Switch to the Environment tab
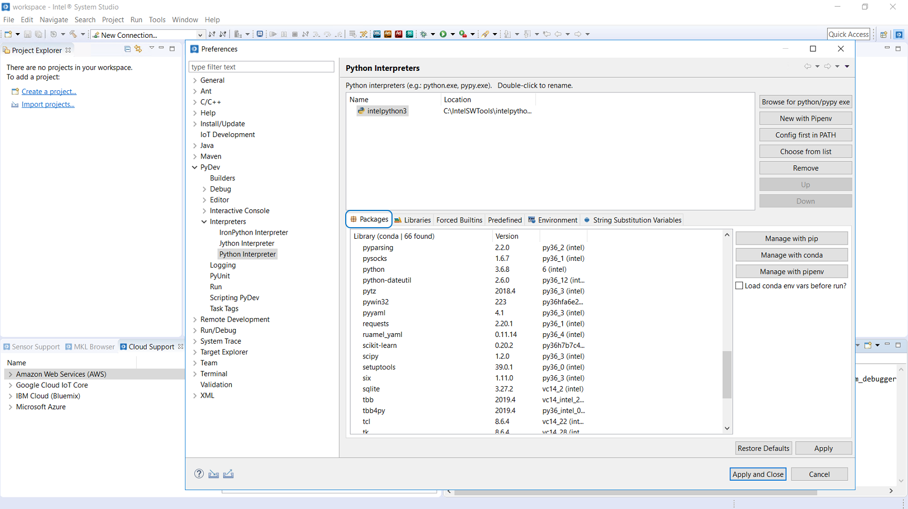Image resolution: width=908 pixels, height=509 pixels. click(x=553, y=220)
